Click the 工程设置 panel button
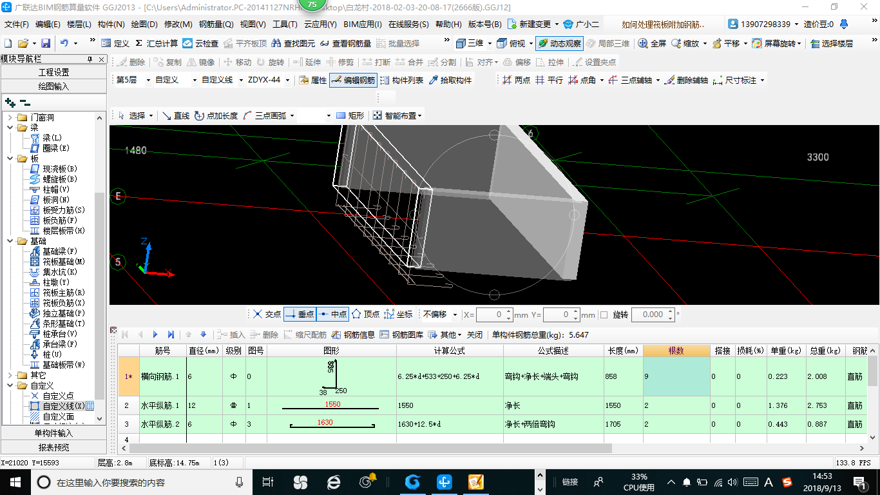This screenshot has height=495, width=880. click(x=53, y=72)
